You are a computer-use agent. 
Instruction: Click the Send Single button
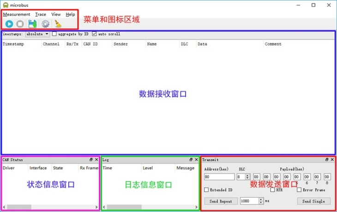pos(313,201)
